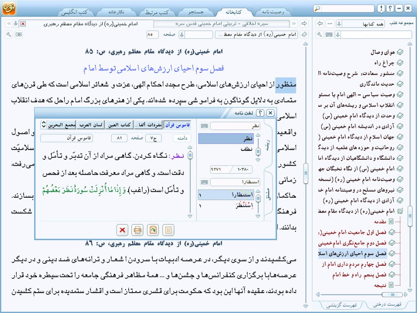Viewport: 417px width, 313px height.
Task: Open keyboard beside the نظر root field
Action: [204, 126]
